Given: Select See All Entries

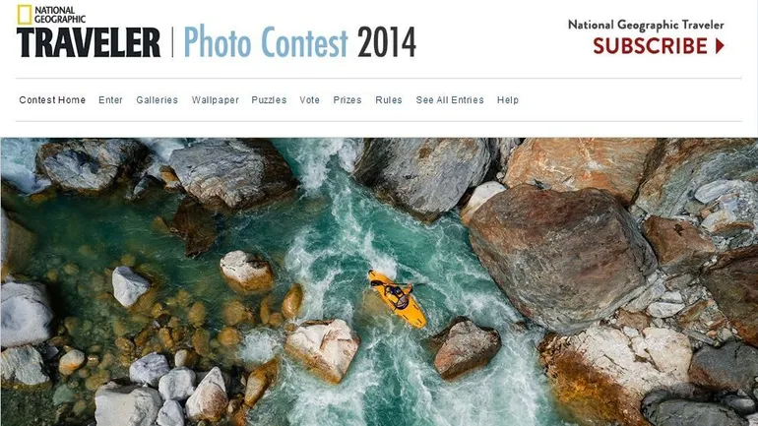Looking at the screenshot, I should tap(450, 100).
